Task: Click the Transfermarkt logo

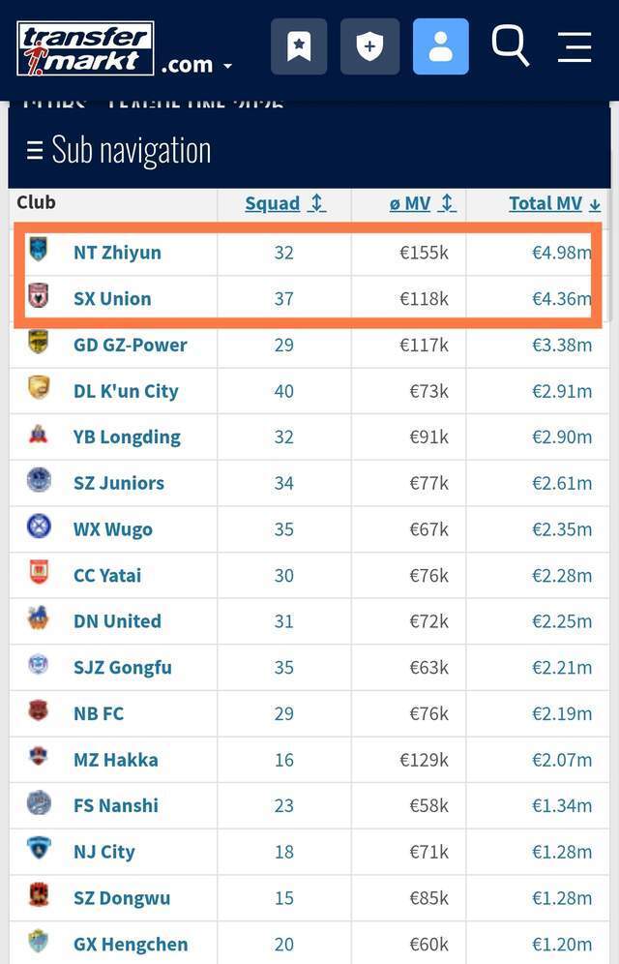Action: tap(85, 48)
